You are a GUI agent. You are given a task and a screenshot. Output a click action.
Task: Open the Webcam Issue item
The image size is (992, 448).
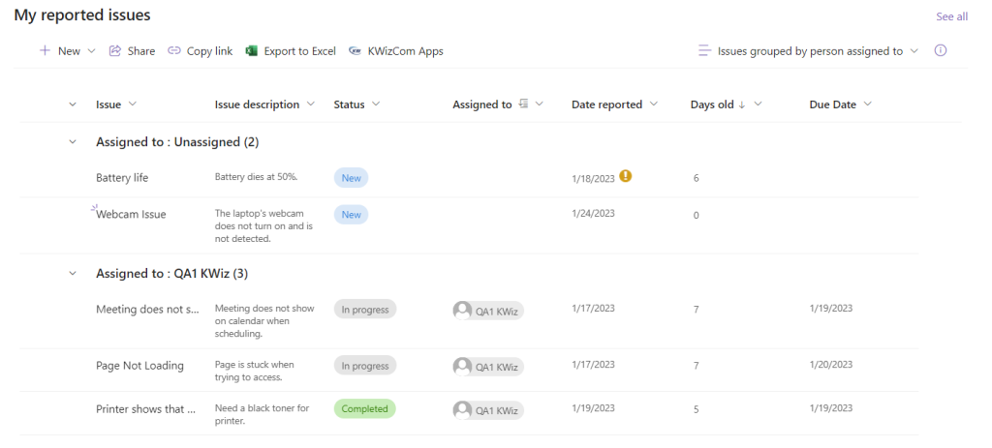click(x=131, y=214)
